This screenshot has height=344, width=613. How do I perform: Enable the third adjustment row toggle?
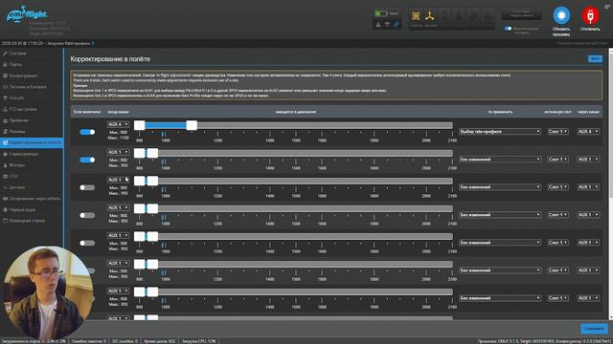87,187
